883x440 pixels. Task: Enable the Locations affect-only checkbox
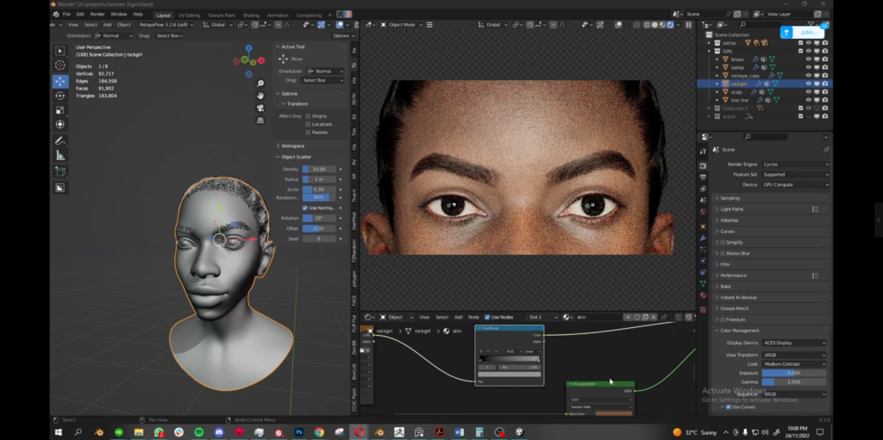[x=308, y=124]
